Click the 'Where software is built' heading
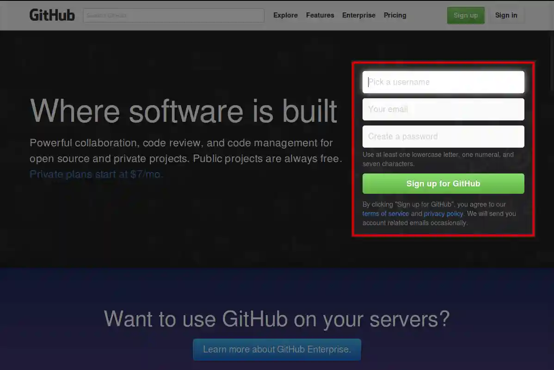The image size is (554, 370). [x=183, y=111]
